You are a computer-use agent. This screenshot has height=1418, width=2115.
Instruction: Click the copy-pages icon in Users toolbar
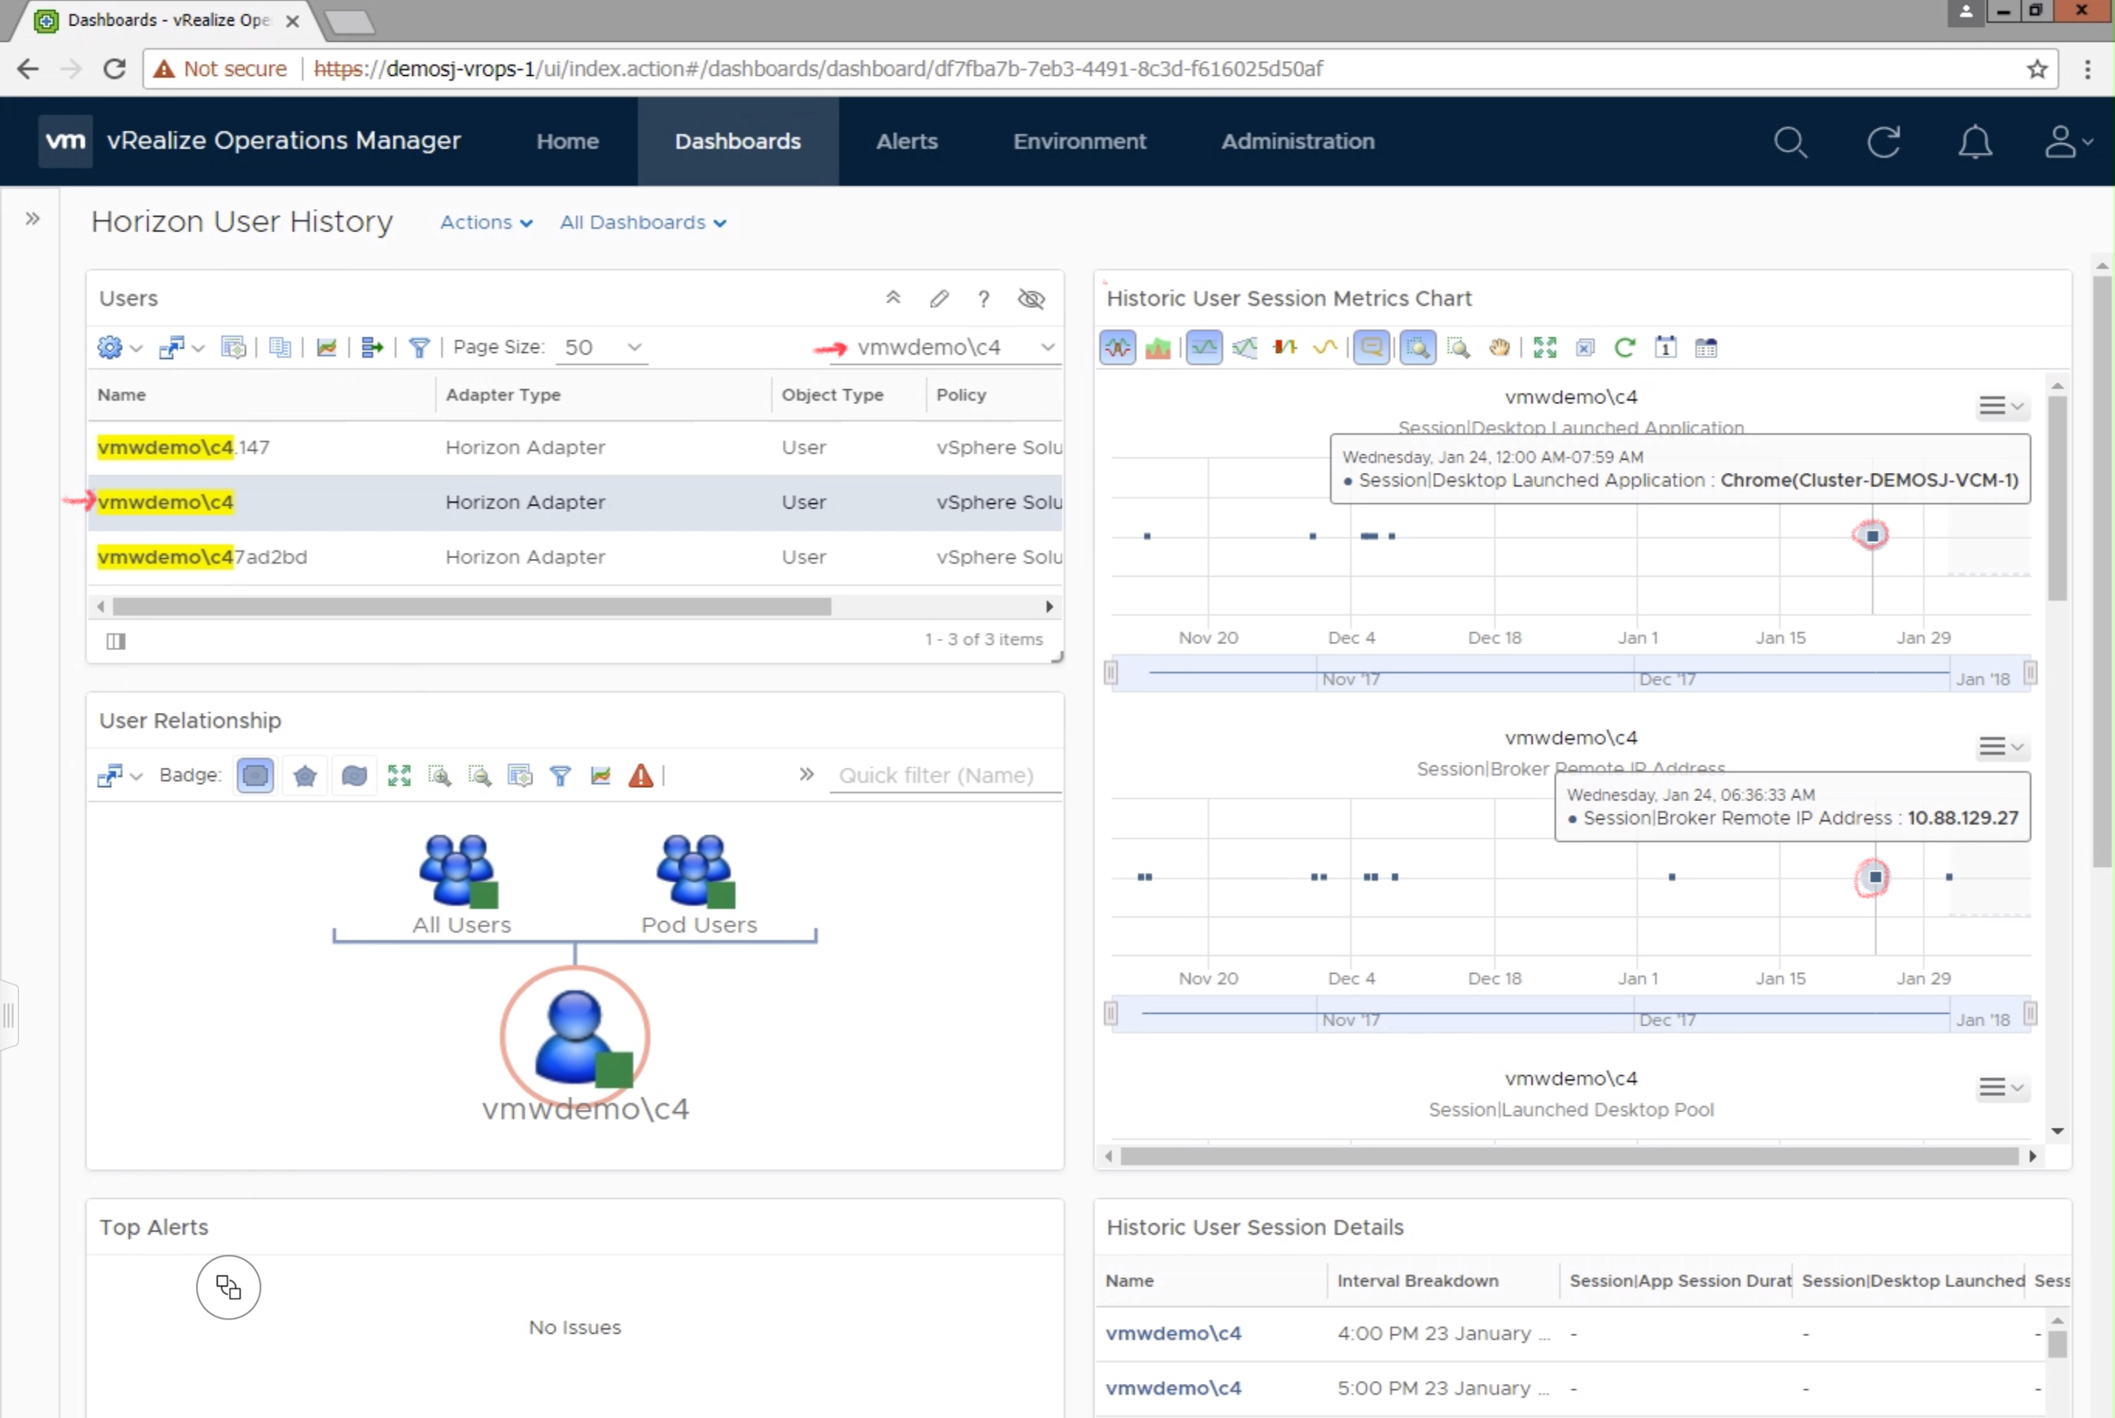(280, 348)
